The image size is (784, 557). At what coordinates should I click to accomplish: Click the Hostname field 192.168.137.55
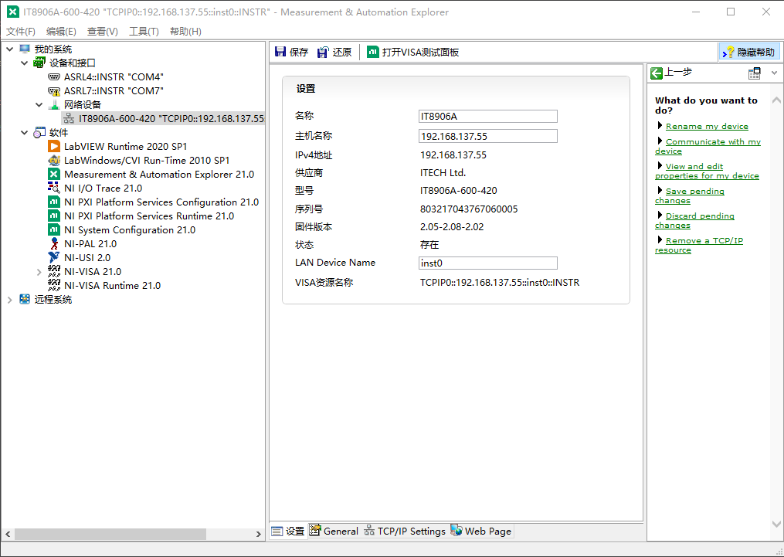click(x=488, y=136)
